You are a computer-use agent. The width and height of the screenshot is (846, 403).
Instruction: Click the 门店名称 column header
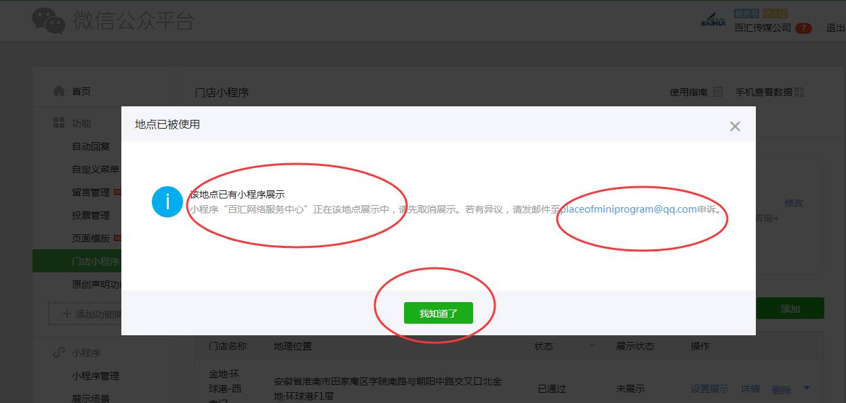[x=228, y=346]
